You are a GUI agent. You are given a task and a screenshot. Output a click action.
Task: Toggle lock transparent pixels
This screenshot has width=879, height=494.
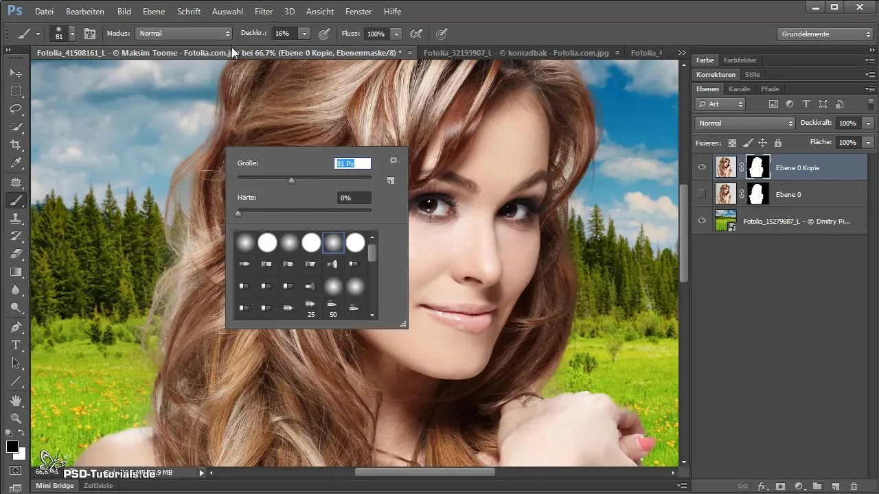(x=732, y=143)
